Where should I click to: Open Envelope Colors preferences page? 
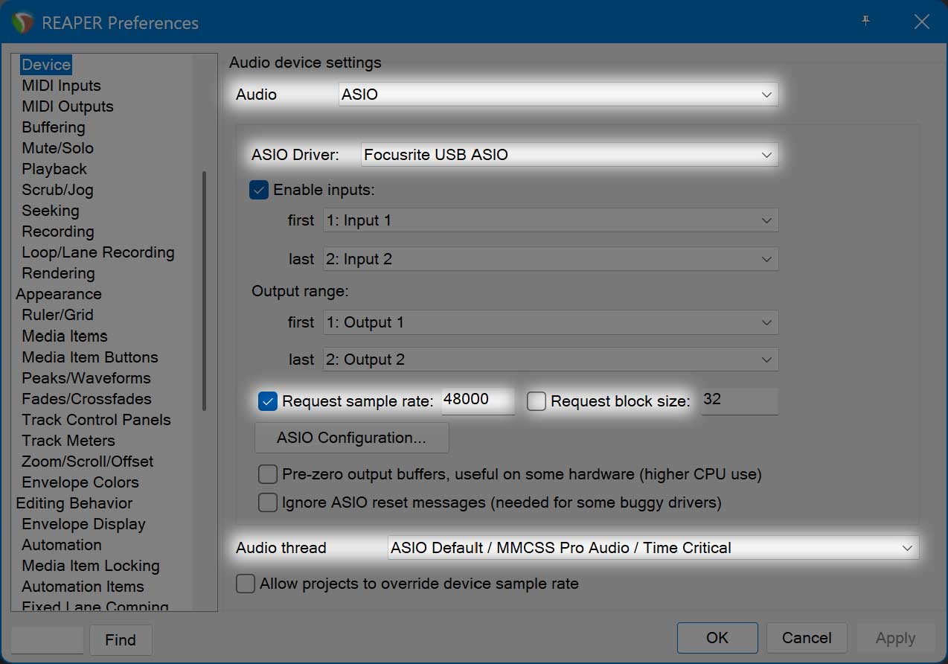coord(80,482)
